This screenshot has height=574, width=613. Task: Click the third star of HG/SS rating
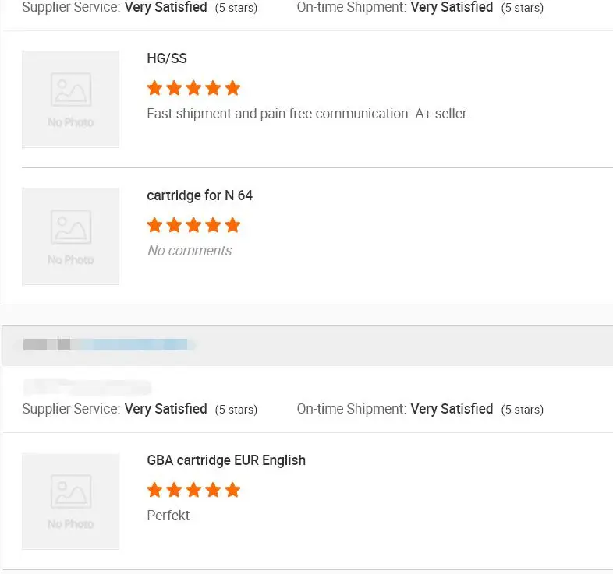(193, 88)
